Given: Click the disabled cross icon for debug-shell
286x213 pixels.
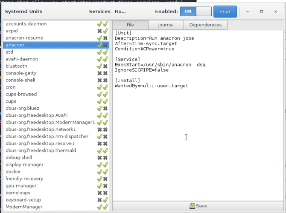Looking at the screenshot, I should tap(99, 158).
